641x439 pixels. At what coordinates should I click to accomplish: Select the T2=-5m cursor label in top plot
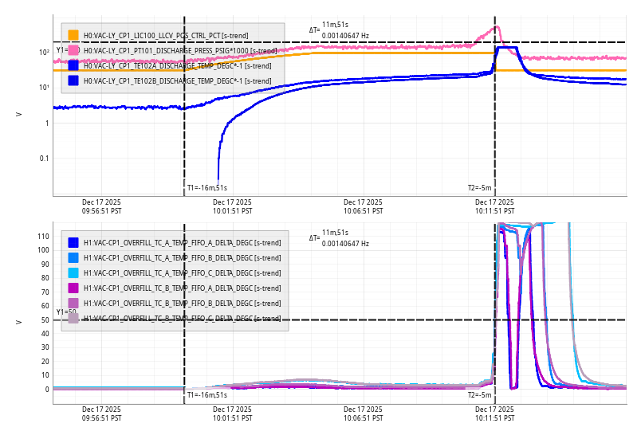480,188
